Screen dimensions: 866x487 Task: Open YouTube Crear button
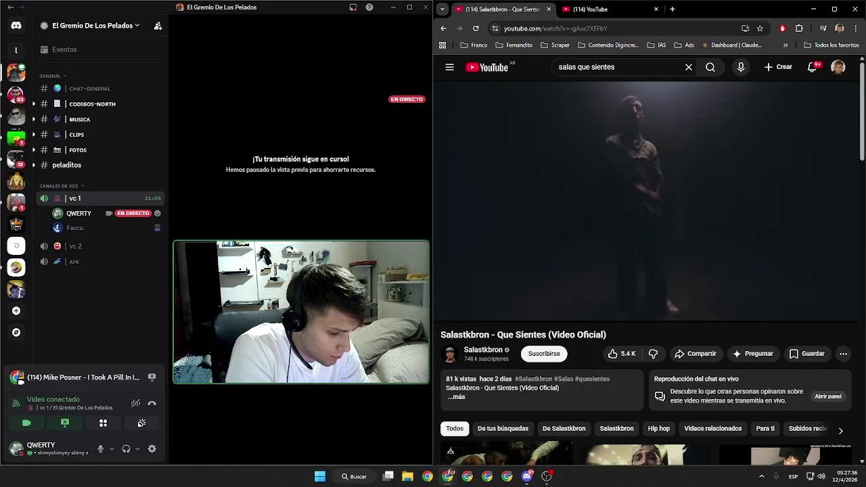coord(778,67)
